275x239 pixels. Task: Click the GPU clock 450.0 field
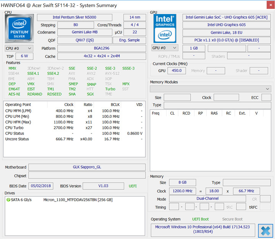pos(177,71)
